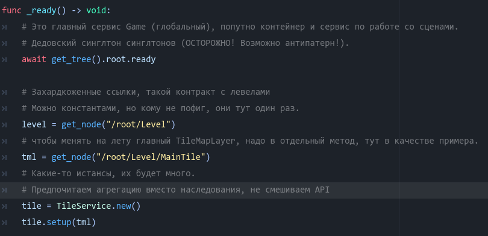Click the get_node call on the level line
Image resolution: width=488 pixels, height=236 pixels.
click(81, 125)
